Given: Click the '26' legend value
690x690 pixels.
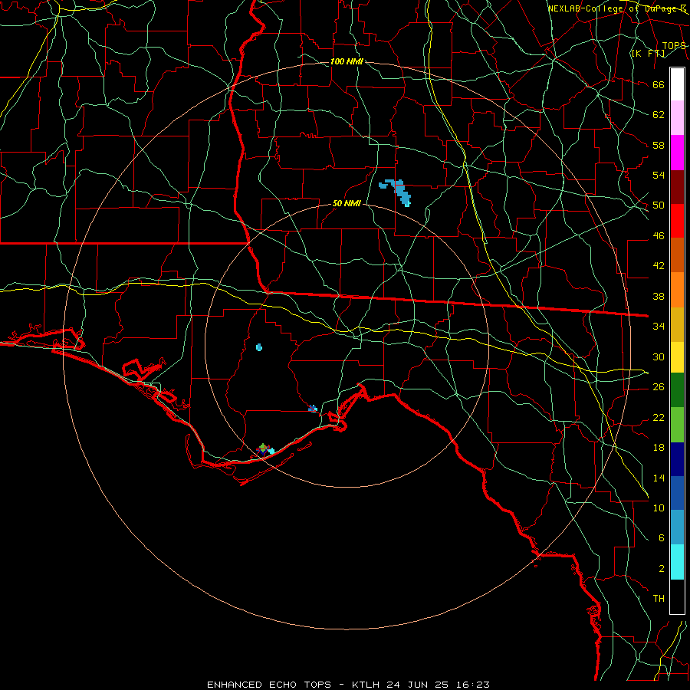Looking at the screenshot, I should (659, 387).
